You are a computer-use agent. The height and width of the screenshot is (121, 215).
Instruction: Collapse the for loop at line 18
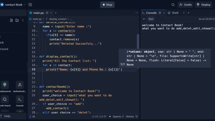37,66
